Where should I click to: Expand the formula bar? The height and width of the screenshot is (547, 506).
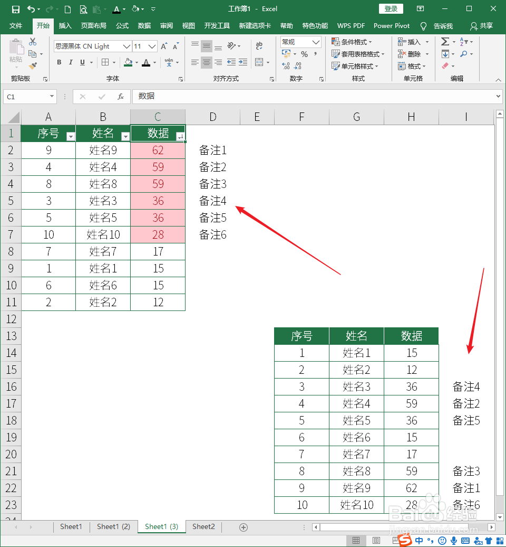click(498, 96)
